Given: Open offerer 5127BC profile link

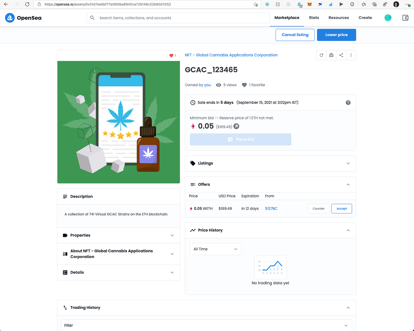Looking at the screenshot, I should (271, 209).
